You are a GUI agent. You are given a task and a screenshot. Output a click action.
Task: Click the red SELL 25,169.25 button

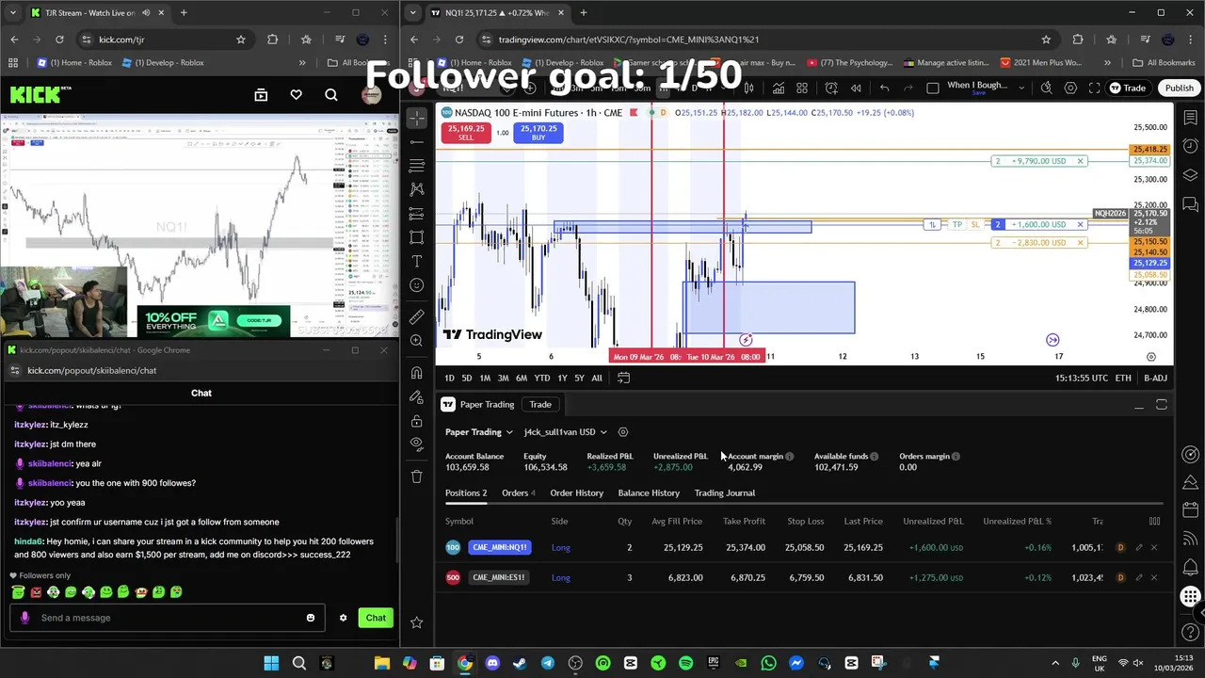(466, 133)
